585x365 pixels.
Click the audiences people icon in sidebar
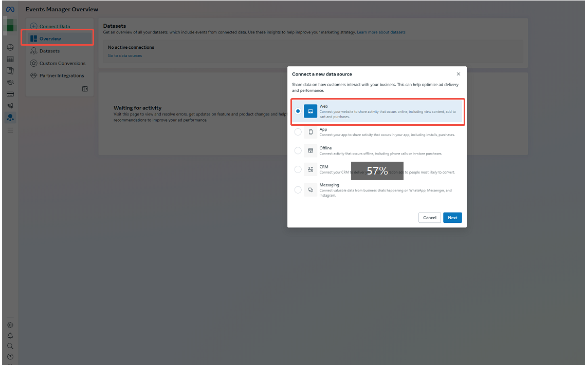(10, 82)
